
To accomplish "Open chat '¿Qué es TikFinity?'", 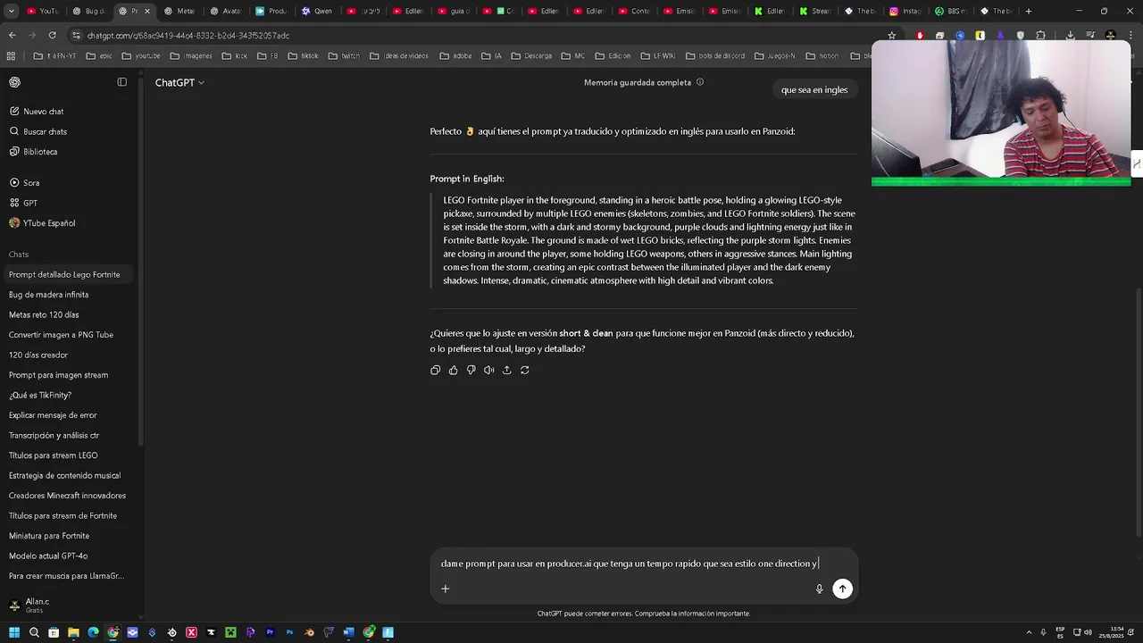I will point(67,395).
